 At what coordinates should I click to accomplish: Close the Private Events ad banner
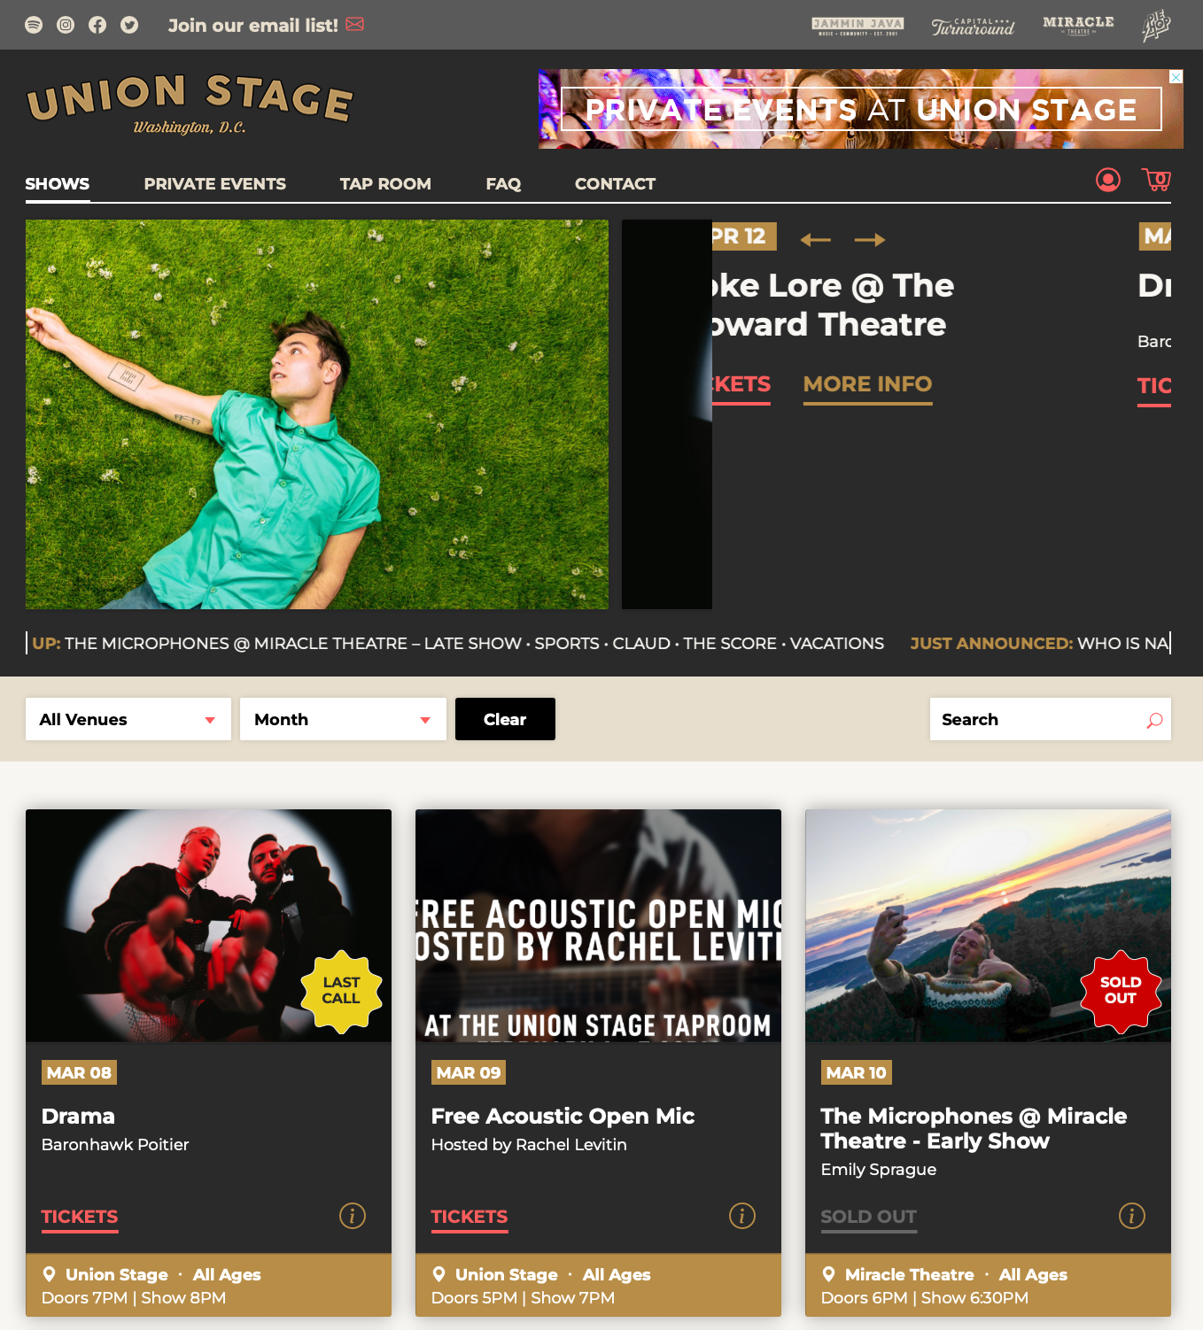pyautogui.click(x=1176, y=77)
